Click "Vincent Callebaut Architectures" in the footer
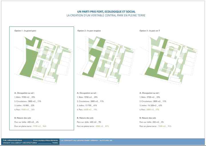 click(x=20, y=143)
